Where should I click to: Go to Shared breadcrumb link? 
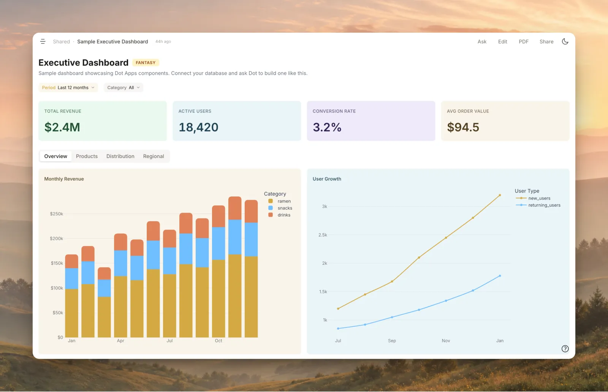click(x=62, y=41)
